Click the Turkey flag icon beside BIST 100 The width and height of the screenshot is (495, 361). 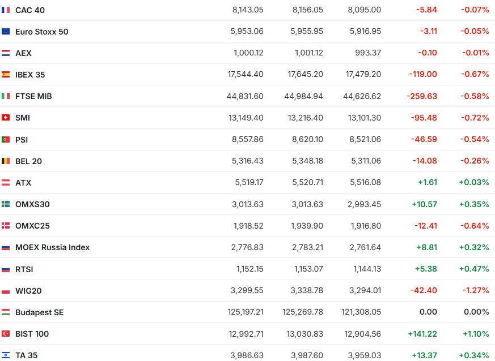point(6,334)
